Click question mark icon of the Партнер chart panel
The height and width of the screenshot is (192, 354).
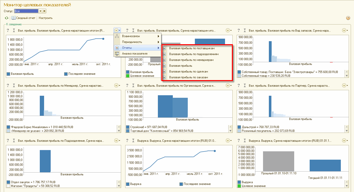239,86
